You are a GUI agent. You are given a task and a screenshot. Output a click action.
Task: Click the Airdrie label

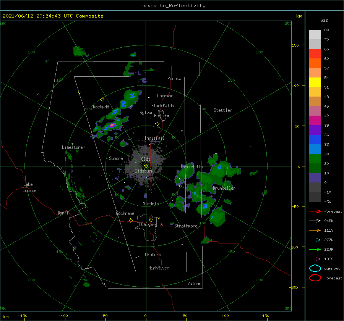[151, 204]
